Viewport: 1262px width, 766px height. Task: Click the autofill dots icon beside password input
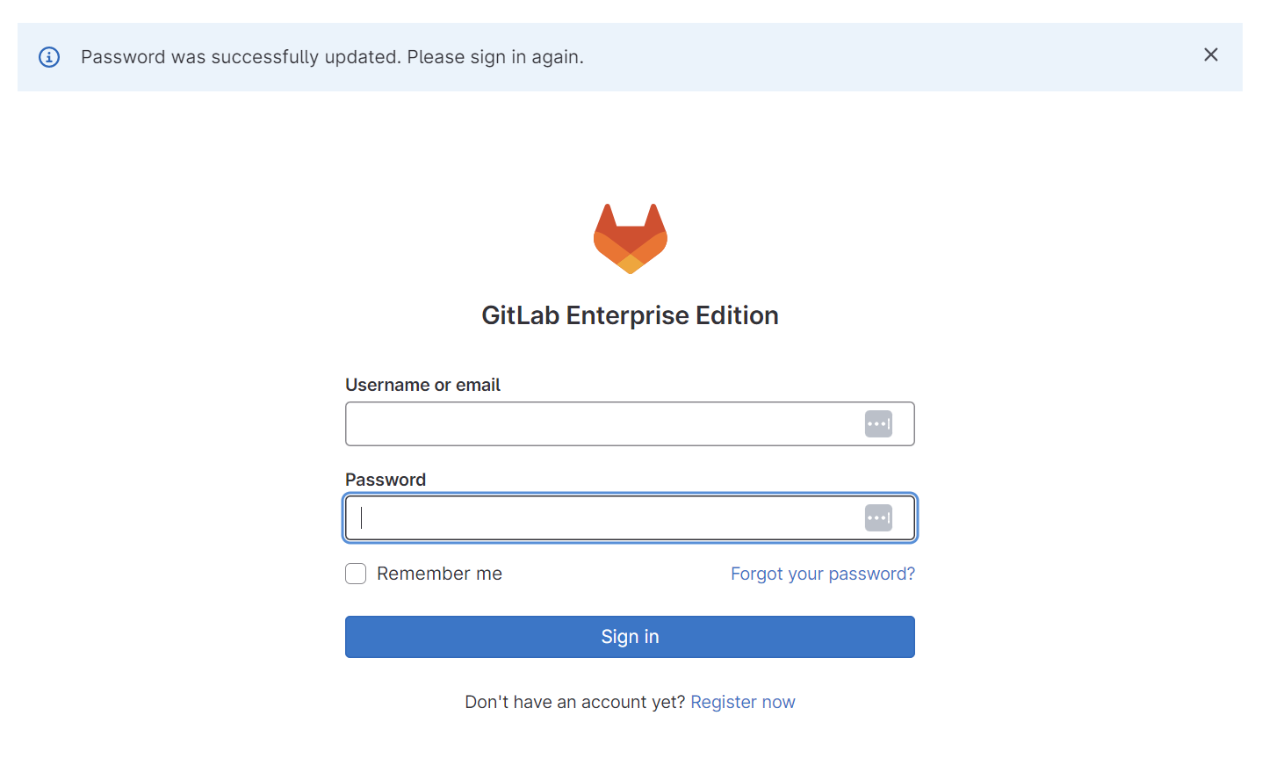[877, 517]
